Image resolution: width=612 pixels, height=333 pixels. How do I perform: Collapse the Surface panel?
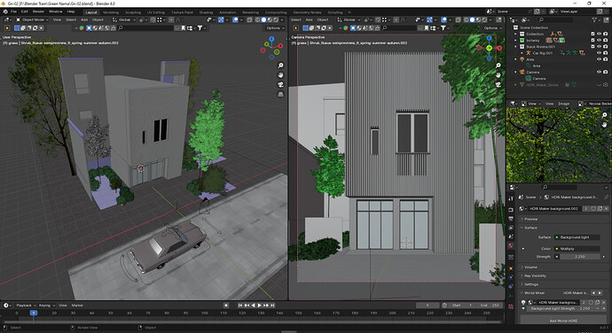click(530, 228)
